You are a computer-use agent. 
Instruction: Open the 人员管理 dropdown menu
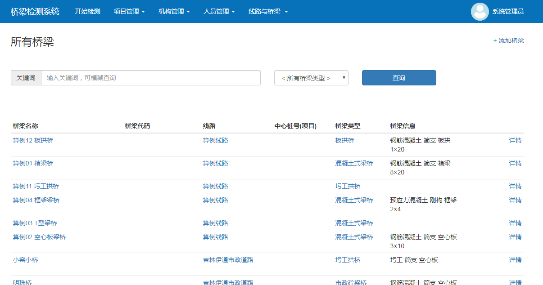(x=219, y=12)
